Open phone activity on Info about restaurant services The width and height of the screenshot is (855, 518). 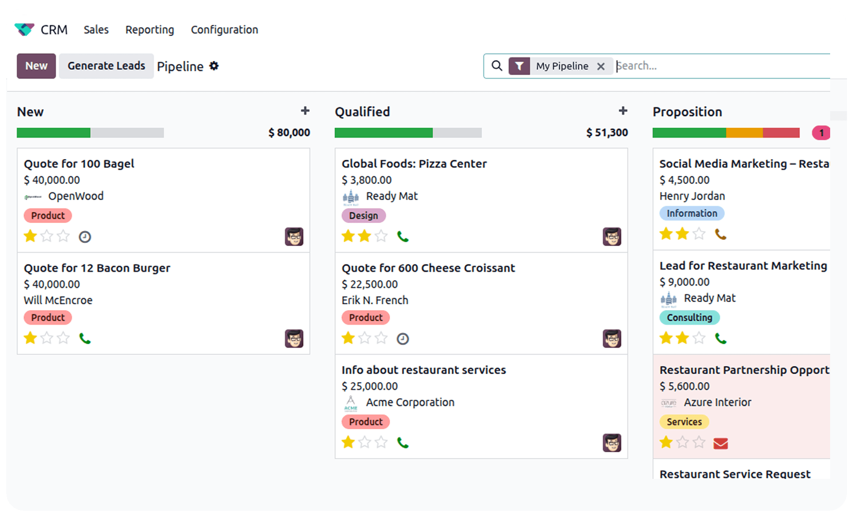[x=403, y=443]
